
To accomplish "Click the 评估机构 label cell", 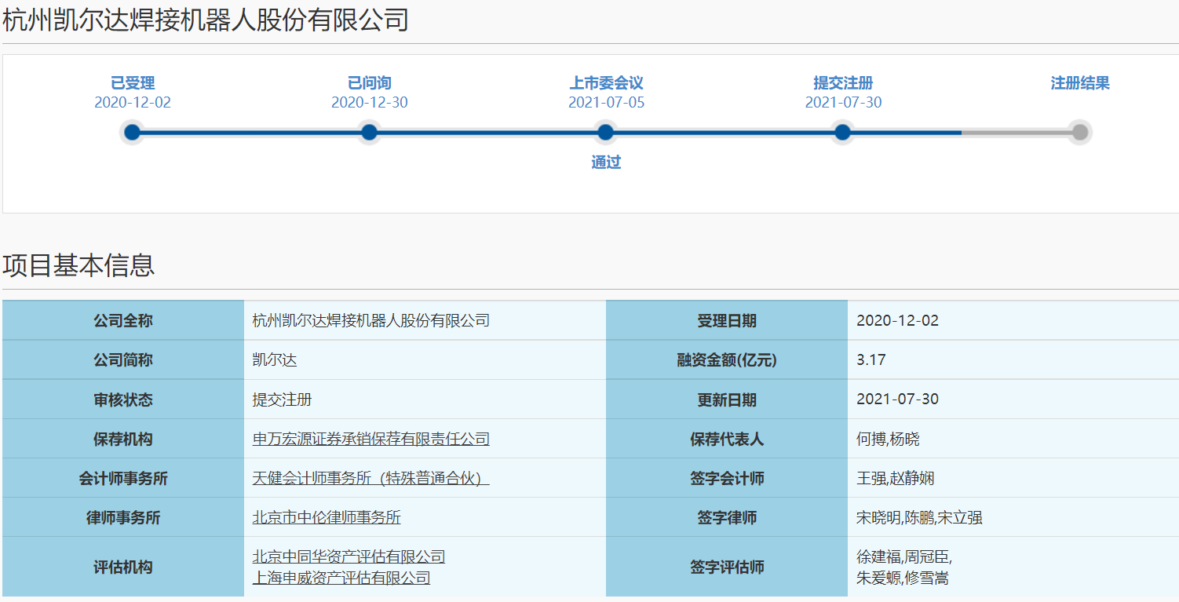I will pyautogui.click(x=123, y=566).
